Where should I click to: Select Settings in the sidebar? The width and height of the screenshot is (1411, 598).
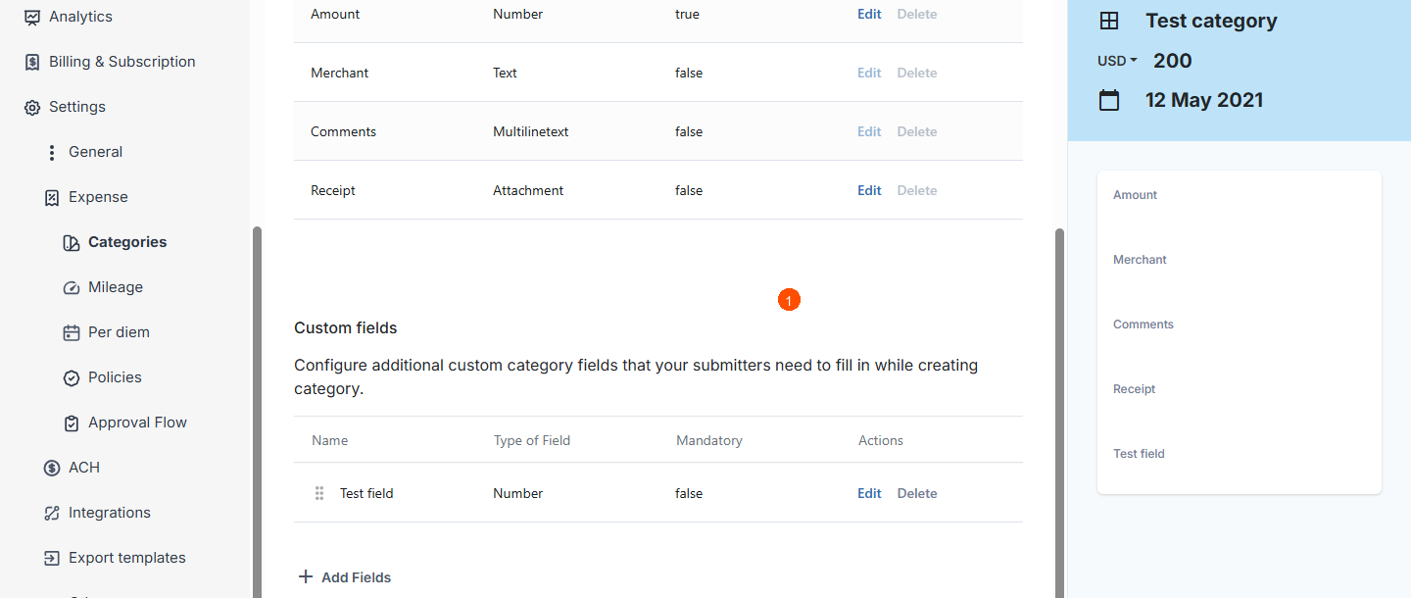click(77, 107)
